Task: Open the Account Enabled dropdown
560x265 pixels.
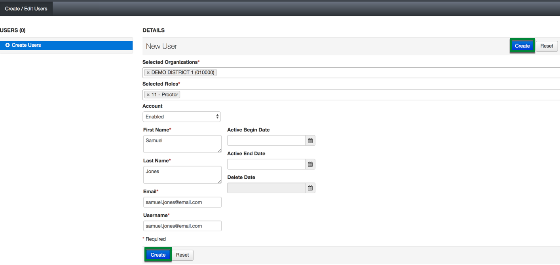Action: [x=182, y=117]
